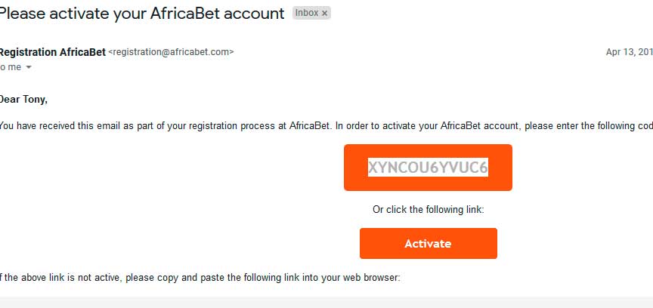Screen dimensions: 653x308
Task: Click the "Or click the following link:" text
Action: tap(428, 209)
